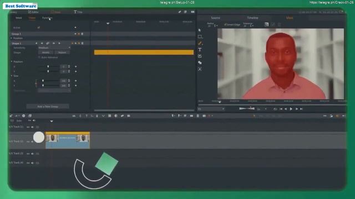Click the volume slider below preview
The image size is (355, 199).
point(247,108)
